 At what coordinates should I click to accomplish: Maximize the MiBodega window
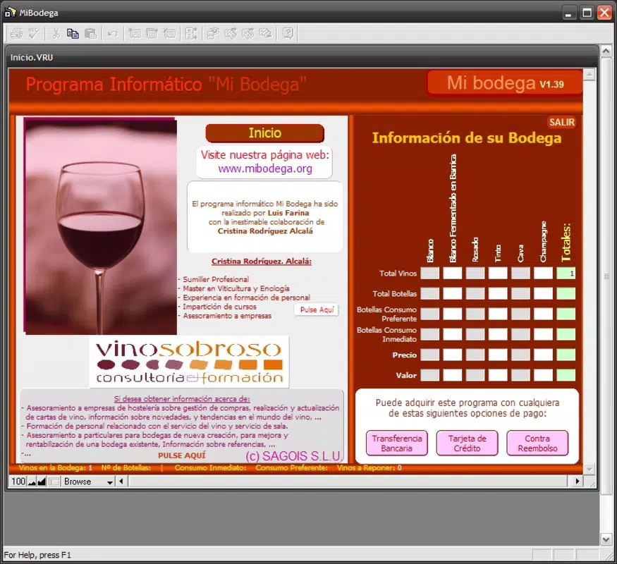(587, 13)
